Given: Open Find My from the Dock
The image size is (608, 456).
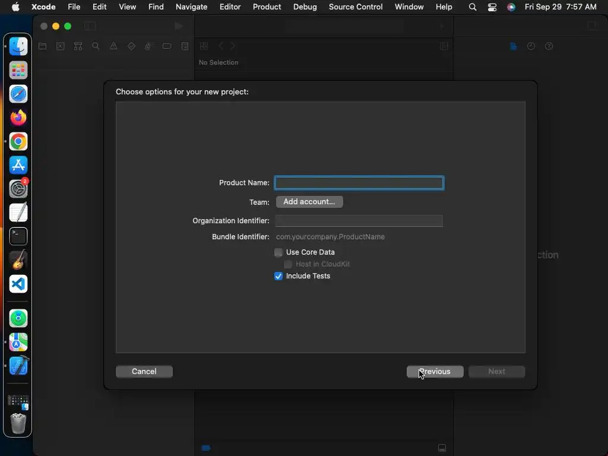Looking at the screenshot, I should coord(18,318).
